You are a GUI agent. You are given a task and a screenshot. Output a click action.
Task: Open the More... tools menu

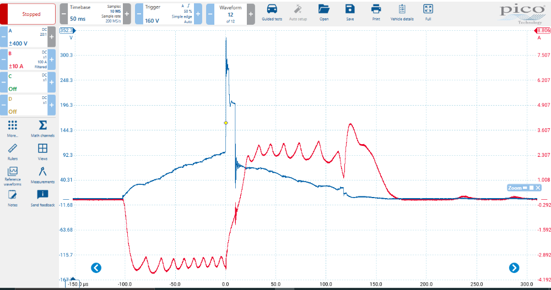click(13, 125)
